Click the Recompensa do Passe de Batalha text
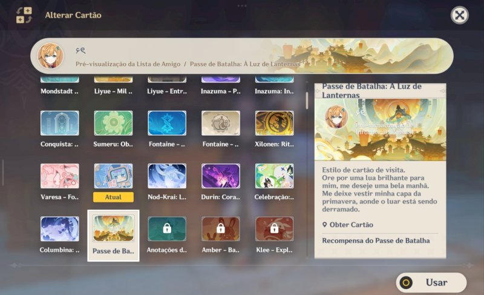Screen dimensions: 484x295 click(x=376, y=240)
